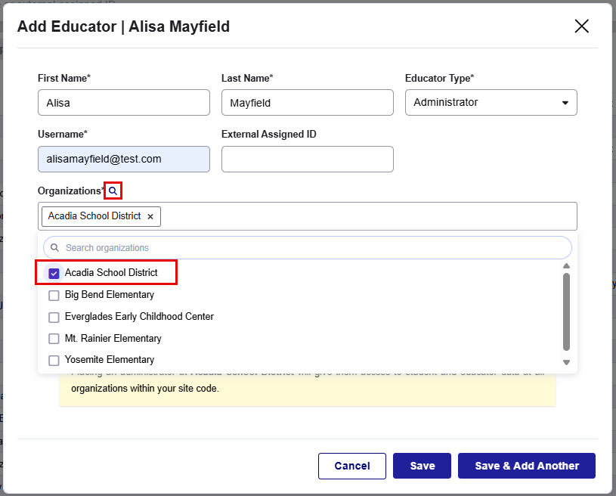Click the External Assigned ID input
616x496 pixels.
[307, 159]
